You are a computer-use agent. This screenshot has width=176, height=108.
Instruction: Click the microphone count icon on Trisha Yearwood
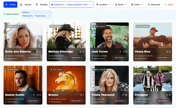[x=123, y=95]
